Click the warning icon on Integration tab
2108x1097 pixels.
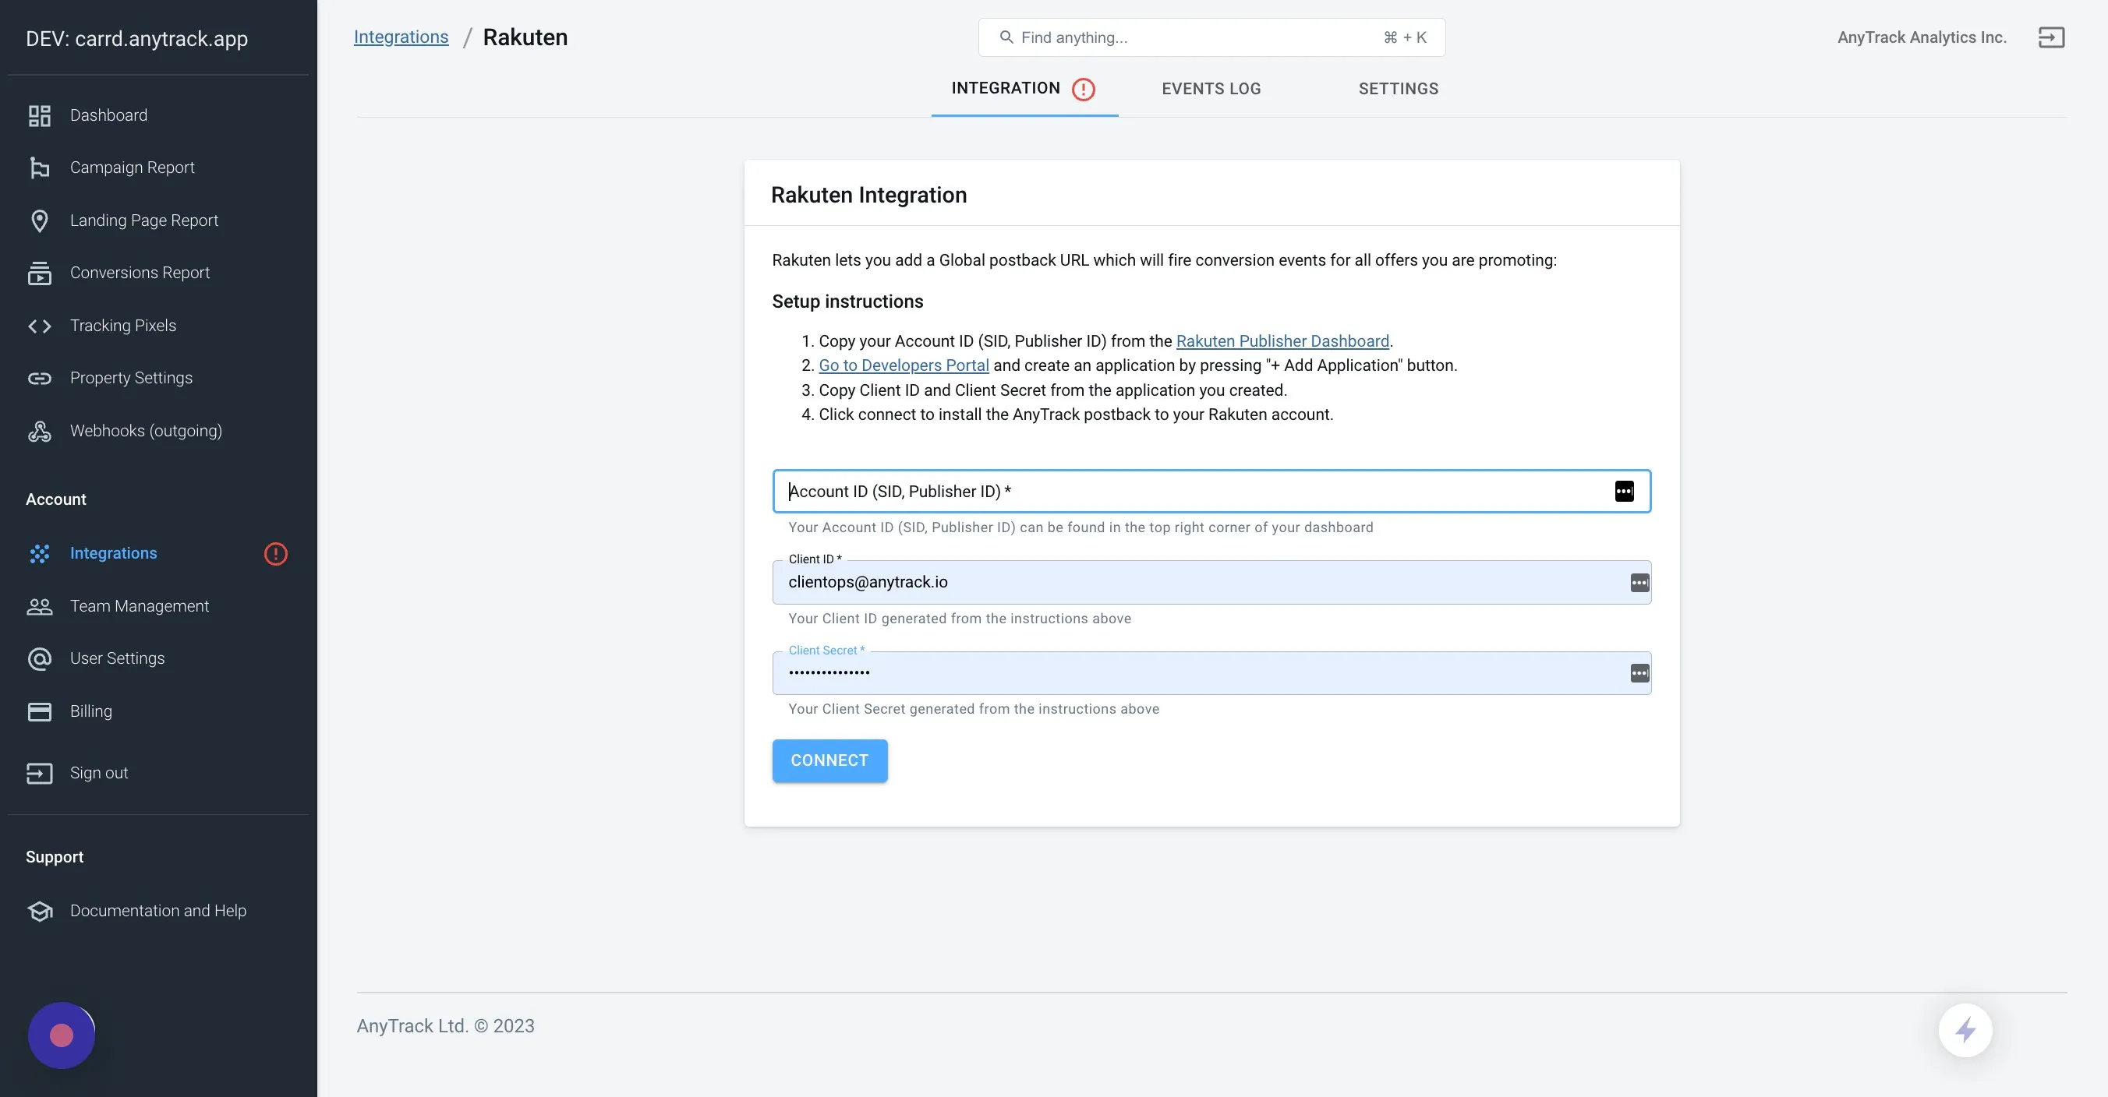click(x=1084, y=88)
